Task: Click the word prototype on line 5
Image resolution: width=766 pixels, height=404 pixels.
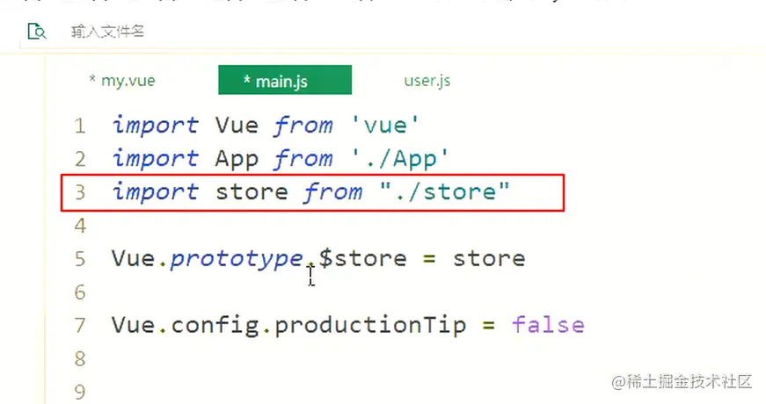Action: [237, 259]
